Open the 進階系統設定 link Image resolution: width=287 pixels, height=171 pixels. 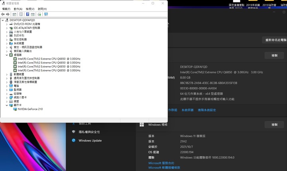(207, 110)
